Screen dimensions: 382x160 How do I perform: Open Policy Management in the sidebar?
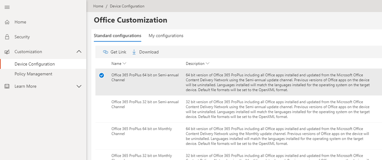[x=33, y=74]
